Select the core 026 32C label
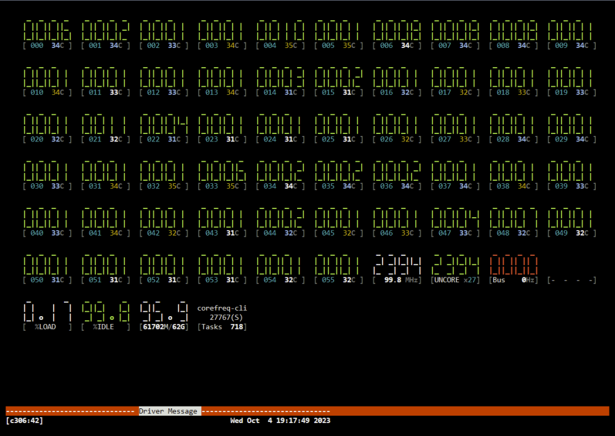Screen dimensions: 615x436 397,139
